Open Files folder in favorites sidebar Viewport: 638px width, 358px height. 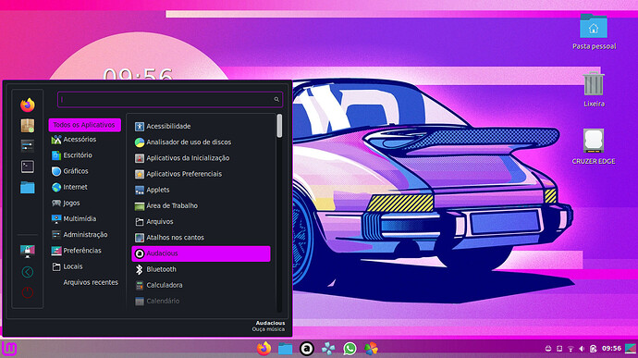pos(27,188)
